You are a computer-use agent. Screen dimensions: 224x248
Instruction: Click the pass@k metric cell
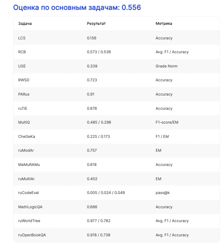pos(163,193)
